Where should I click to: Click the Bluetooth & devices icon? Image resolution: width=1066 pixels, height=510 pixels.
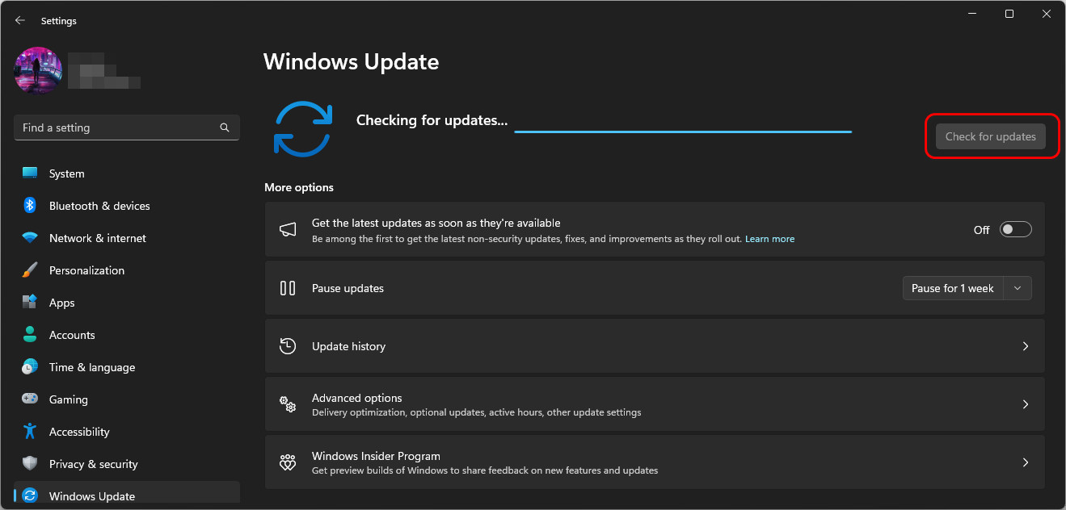pyautogui.click(x=30, y=206)
